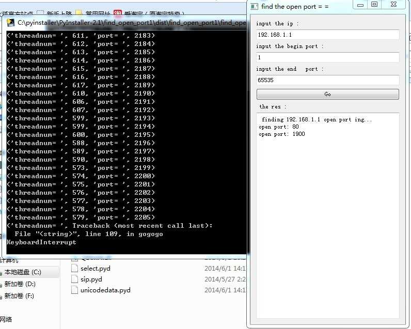The height and width of the screenshot is (329, 411).
Task: Open the 网络 network item in Explorer sidebar
Action: (x=6, y=319)
